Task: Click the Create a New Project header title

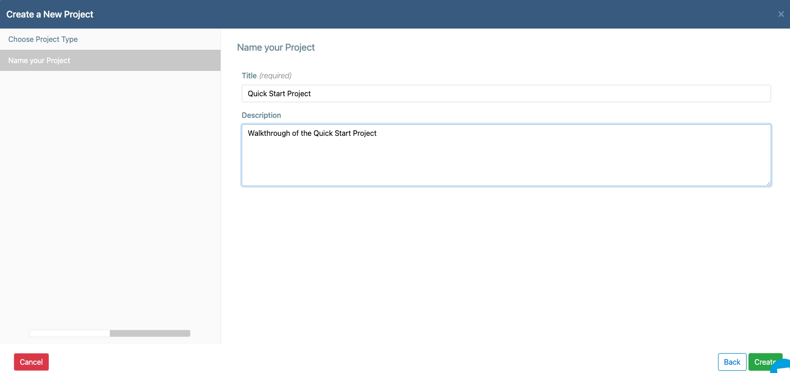Action: (50, 14)
